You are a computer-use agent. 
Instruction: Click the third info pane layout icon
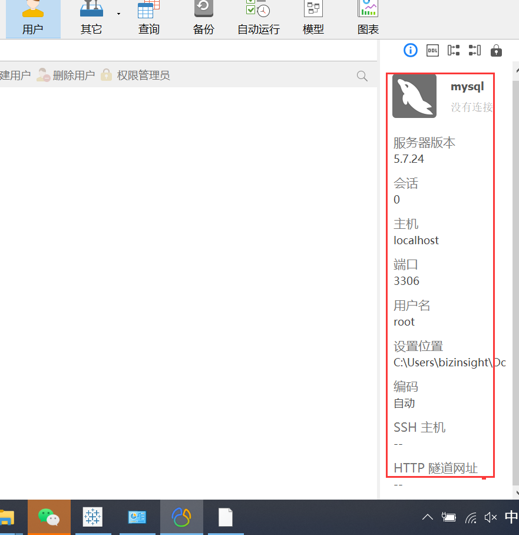[454, 51]
